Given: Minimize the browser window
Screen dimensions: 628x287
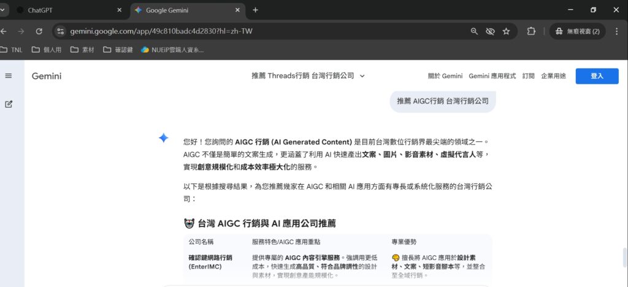Looking at the screenshot, I should coord(570,10).
